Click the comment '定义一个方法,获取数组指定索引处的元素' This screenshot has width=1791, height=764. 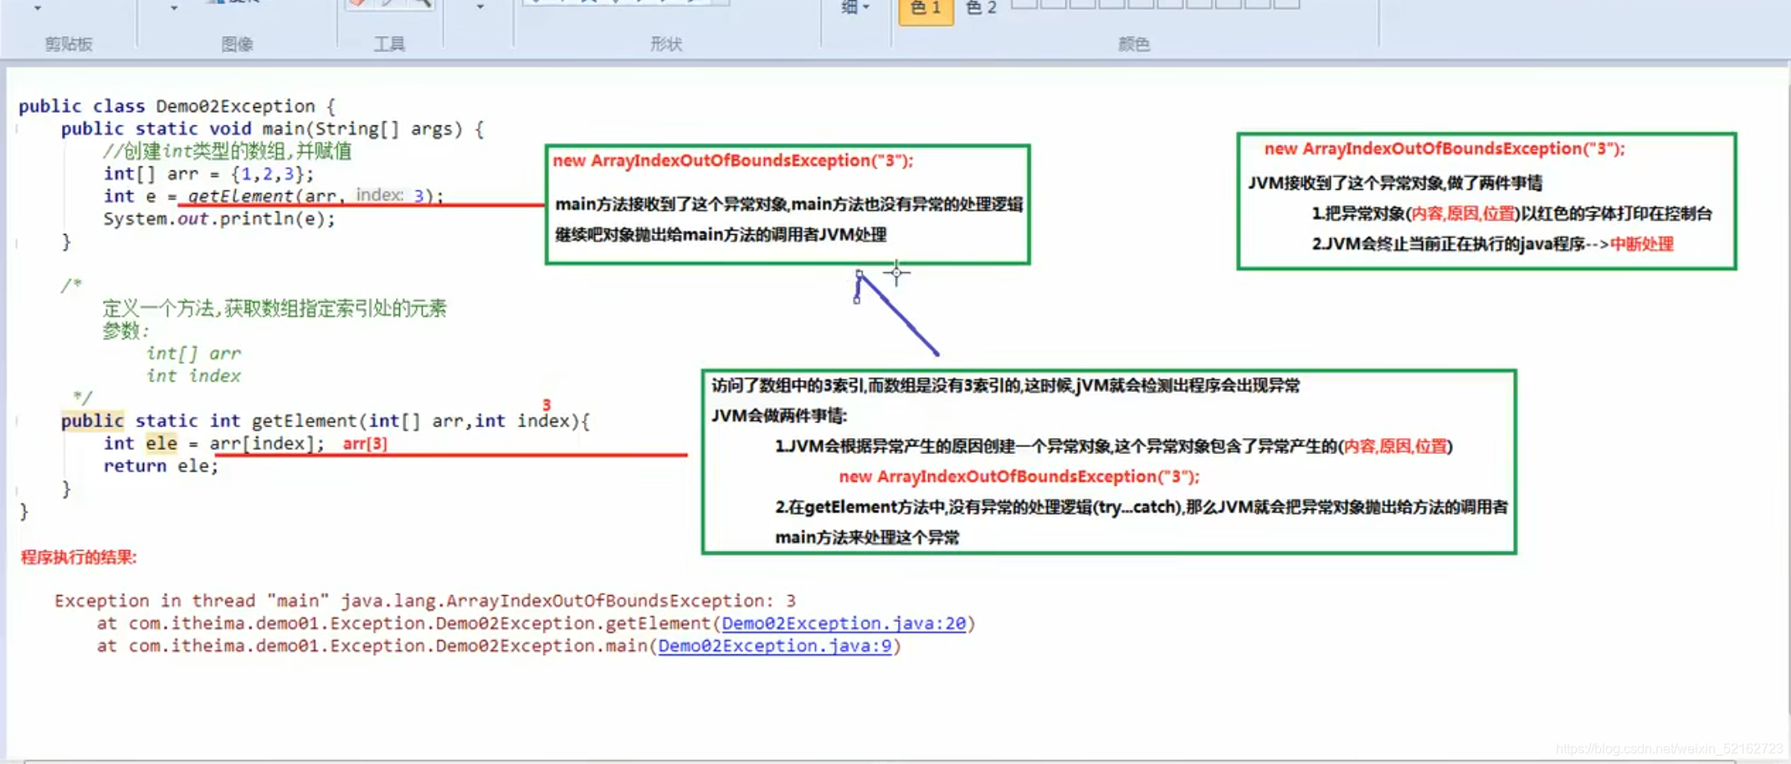(275, 308)
